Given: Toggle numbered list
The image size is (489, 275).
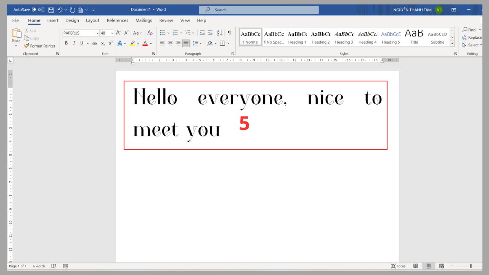Looking at the screenshot, I should (174, 33).
